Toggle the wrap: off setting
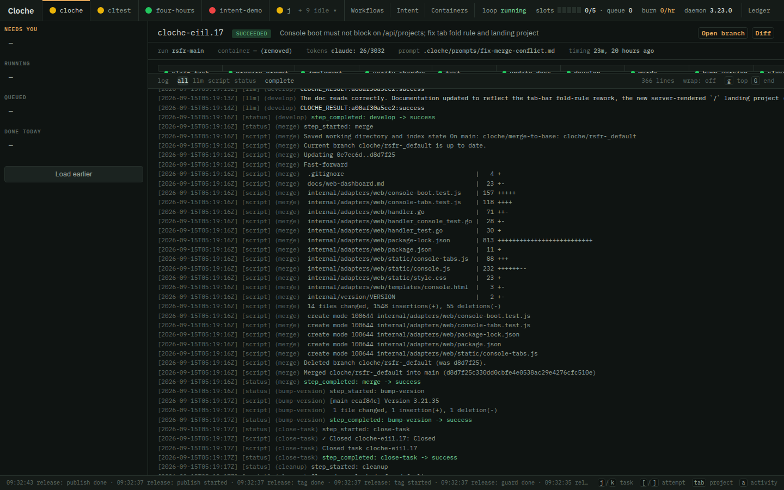Viewport: 784px width, 490px height. (x=700, y=81)
